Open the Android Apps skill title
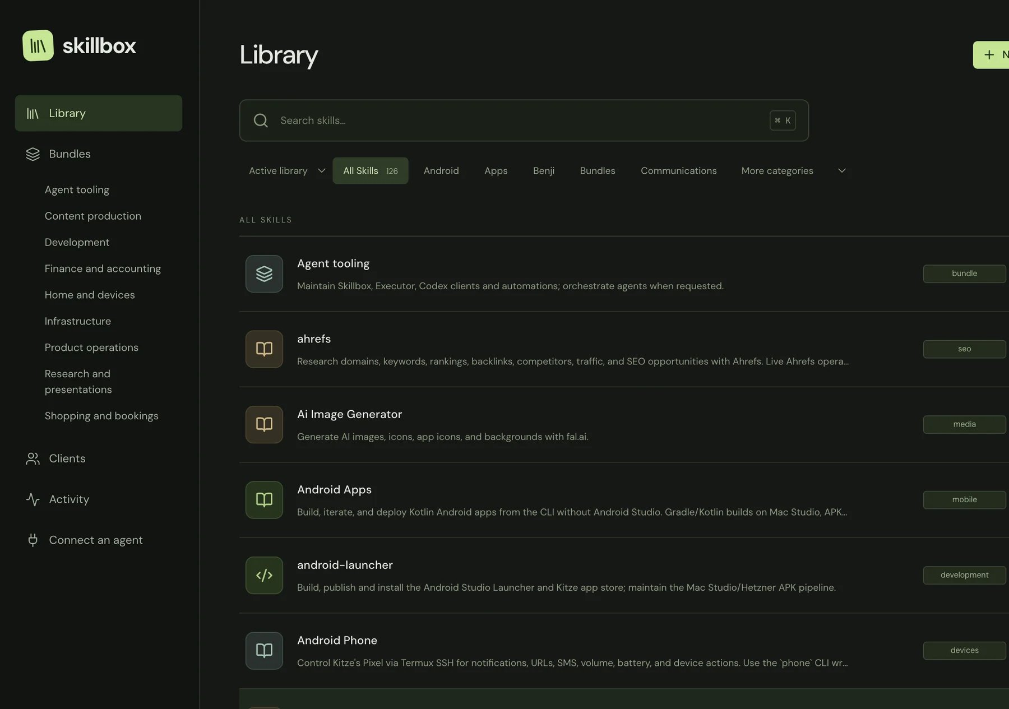Screen dimensions: 1009x709 (334, 490)
